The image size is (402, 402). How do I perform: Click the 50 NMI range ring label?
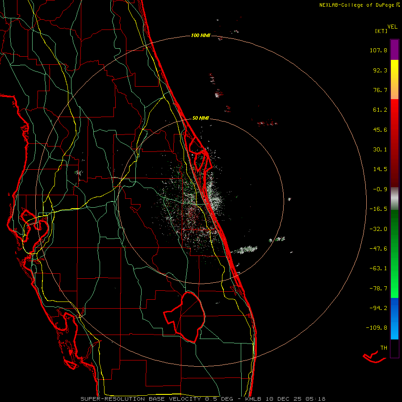pyautogui.click(x=201, y=118)
